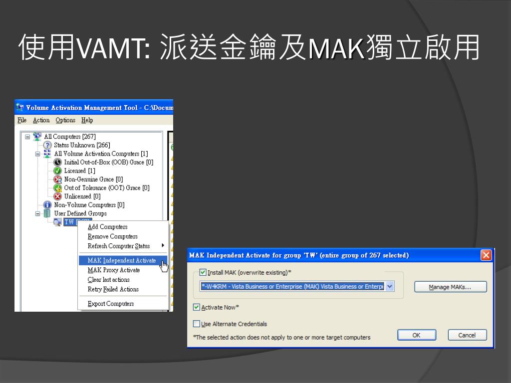Click the All Computers network icon
511x383 pixels.
[x=37, y=137]
